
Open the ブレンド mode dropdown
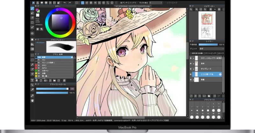coord(211,49)
